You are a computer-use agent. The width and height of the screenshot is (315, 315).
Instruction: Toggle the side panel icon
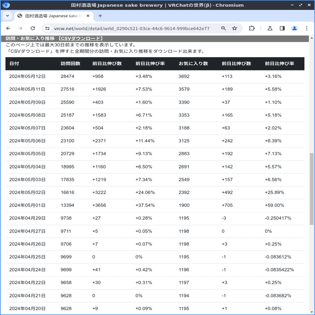pyautogui.click(x=282, y=28)
